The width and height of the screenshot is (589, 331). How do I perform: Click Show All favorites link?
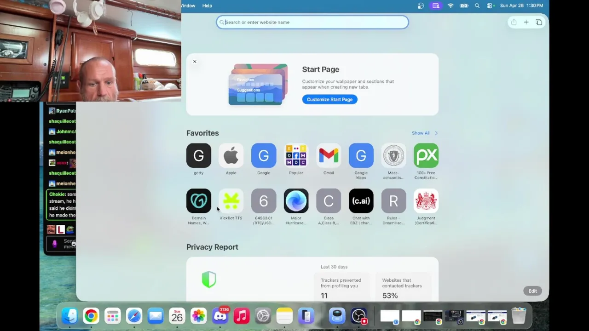(x=420, y=133)
